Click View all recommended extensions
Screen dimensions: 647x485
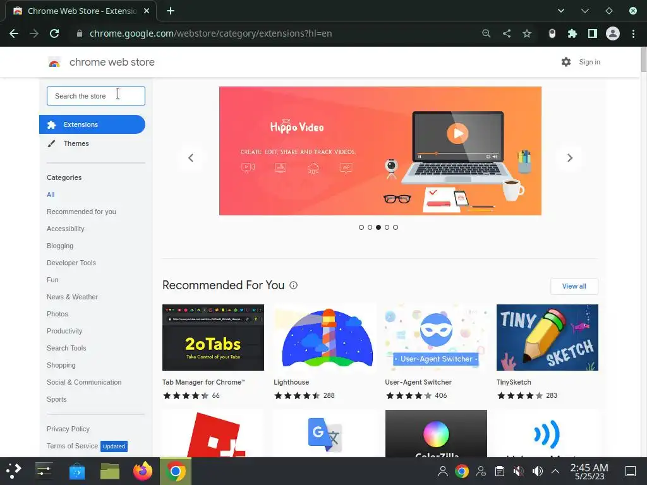click(x=574, y=286)
